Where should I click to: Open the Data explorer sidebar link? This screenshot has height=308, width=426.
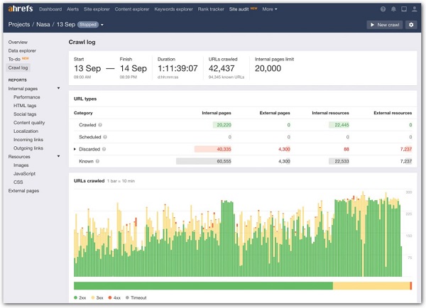tap(23, 51)
